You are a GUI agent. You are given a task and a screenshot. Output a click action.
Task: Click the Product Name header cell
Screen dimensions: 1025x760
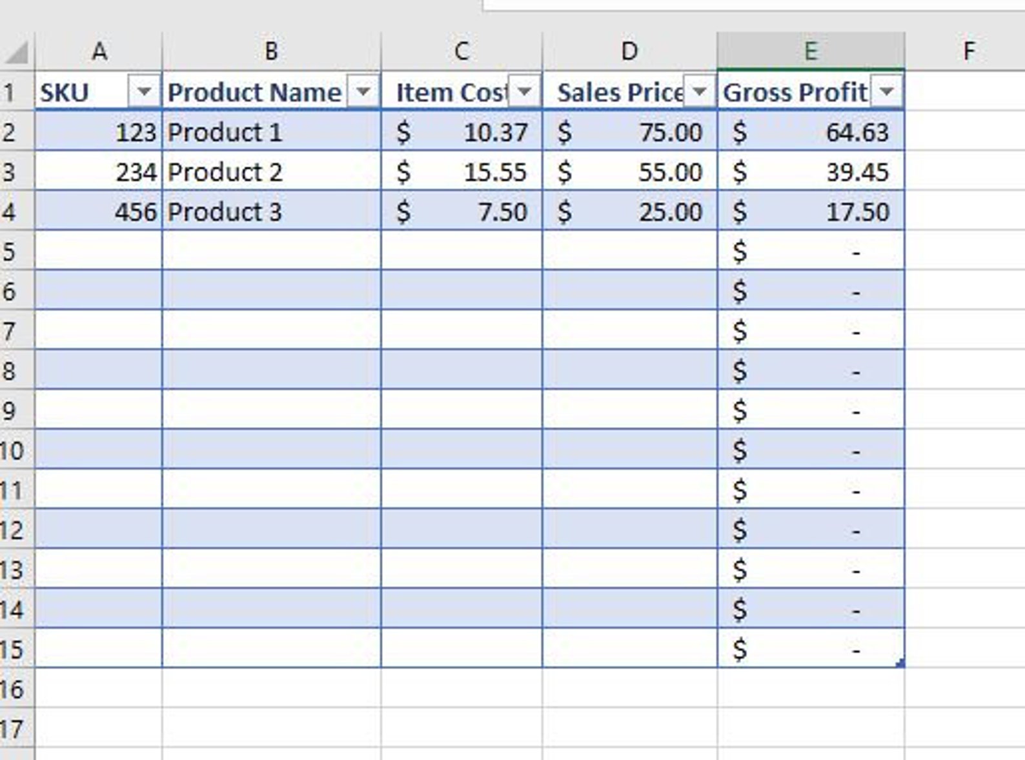tap(272, 92)
